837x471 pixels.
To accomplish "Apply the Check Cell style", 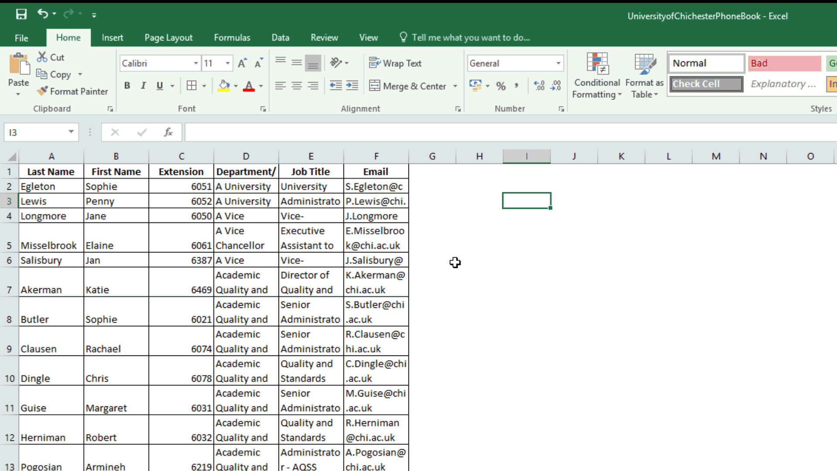I will point(705,84).
